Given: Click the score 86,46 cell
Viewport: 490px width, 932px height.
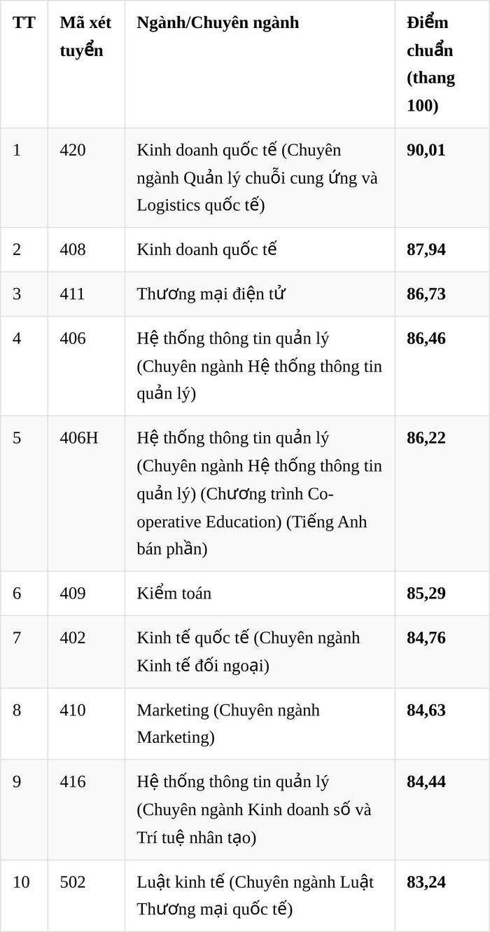Looking at the screenshot, I should tap(442, 366).
